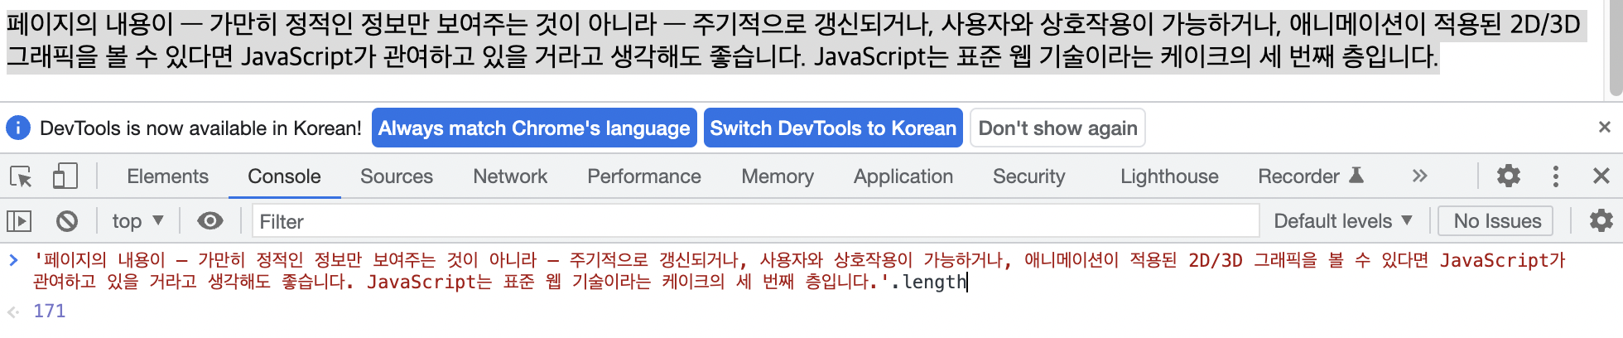Viewport: 1623px width, 338px height.
Task: Focus the console Filter field
Action: [x=755, y=221]
